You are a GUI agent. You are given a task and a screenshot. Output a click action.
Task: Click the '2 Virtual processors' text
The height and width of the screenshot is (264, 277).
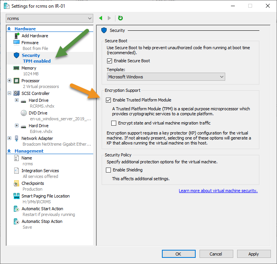pos(41,86)
